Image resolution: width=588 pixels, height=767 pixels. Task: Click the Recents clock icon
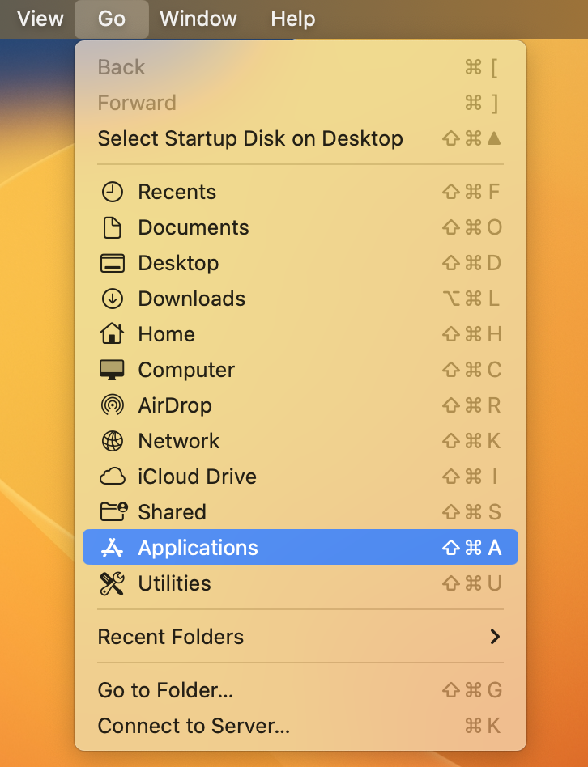112,192
